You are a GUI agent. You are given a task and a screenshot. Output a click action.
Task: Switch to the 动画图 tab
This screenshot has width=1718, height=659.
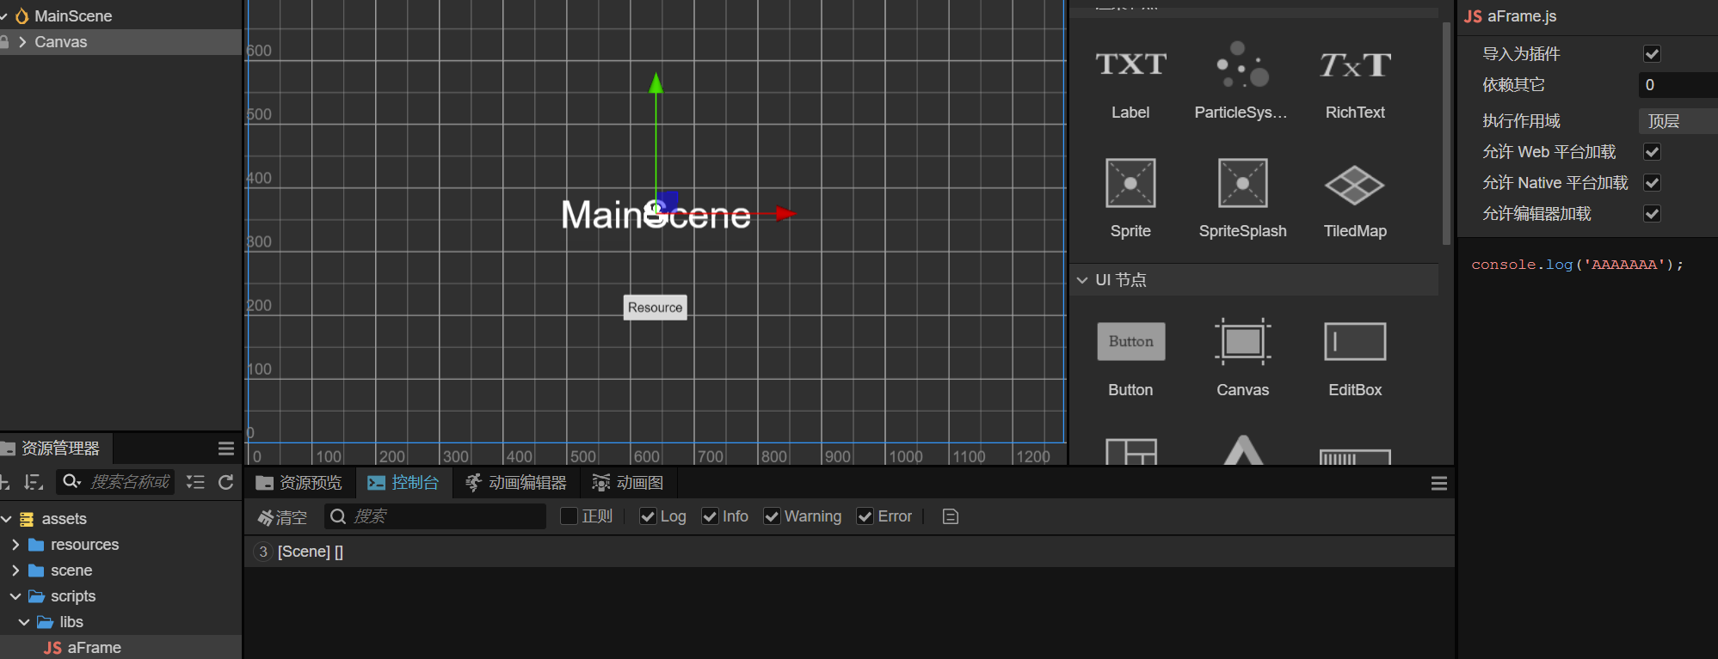tap(628, 483)
